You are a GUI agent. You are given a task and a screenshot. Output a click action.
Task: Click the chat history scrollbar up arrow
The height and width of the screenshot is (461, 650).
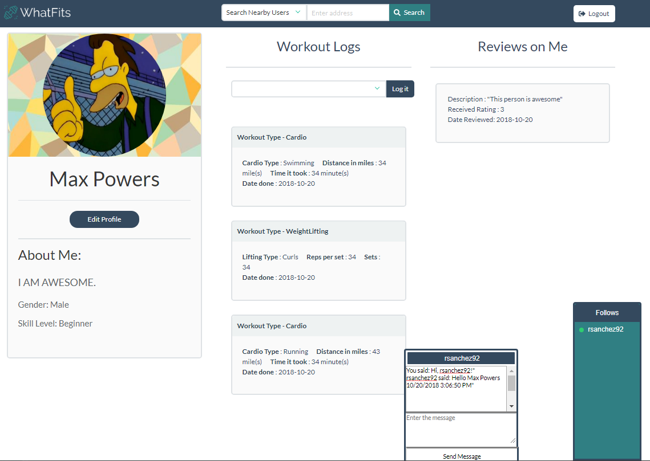click(x=511, y=371)
